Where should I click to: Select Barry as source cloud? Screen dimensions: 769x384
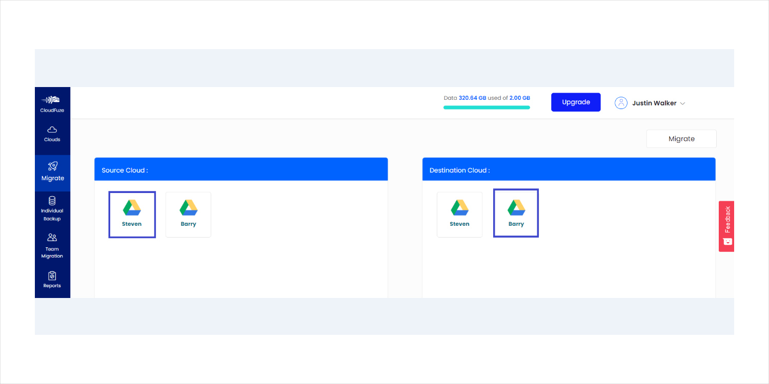(188, 215)
